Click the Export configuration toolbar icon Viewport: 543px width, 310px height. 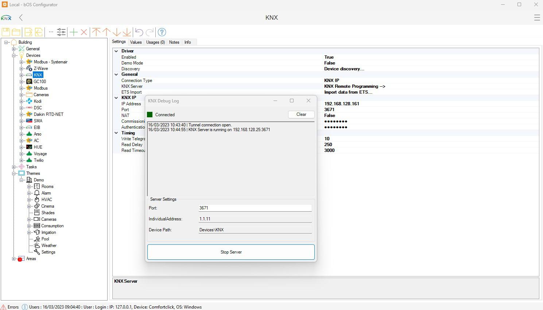click(x=28, y=32)
